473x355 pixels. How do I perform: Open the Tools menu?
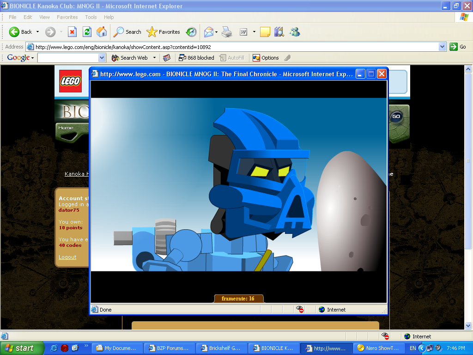(x=91, y=17)
